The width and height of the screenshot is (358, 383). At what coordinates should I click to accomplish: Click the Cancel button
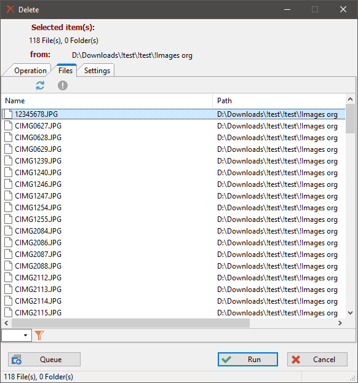coord(317,359)
